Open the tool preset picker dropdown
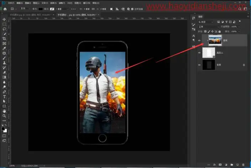251x168 pixels. point(13,9)
